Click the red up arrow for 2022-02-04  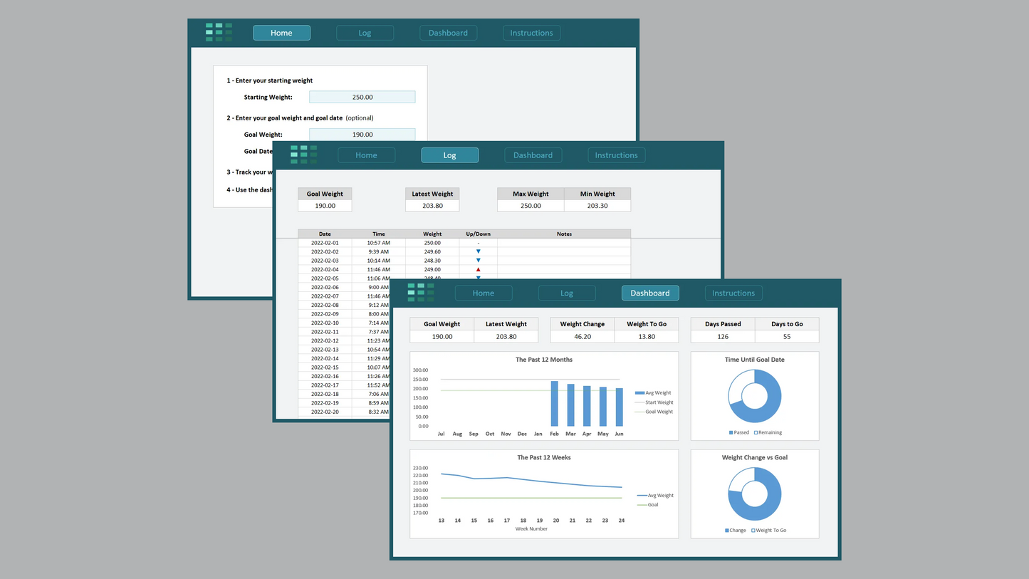coord(478,270)
